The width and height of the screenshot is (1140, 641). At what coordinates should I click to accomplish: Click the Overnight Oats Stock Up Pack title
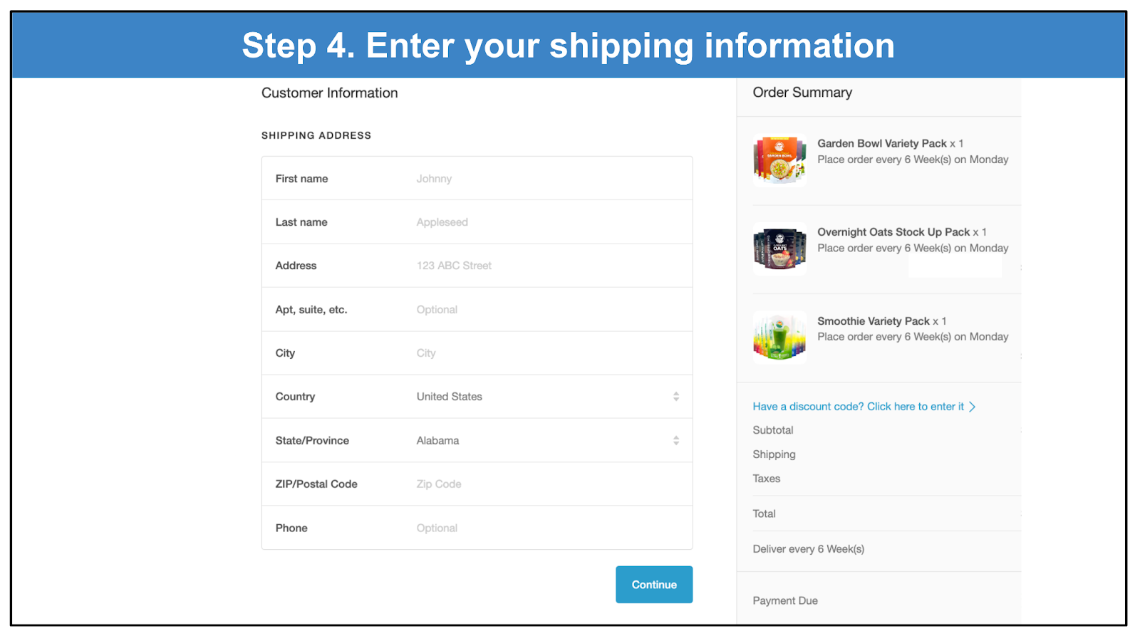click(893, 232)
